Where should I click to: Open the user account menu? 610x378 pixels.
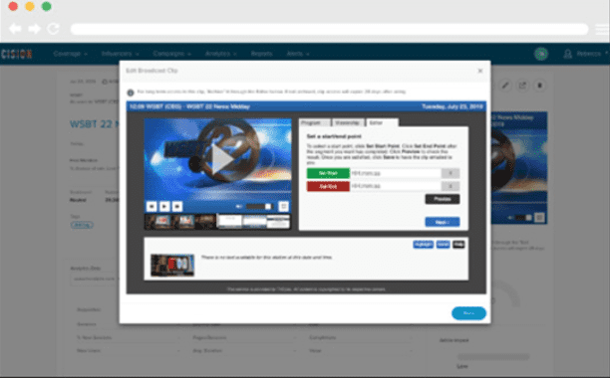click(x=586, y=54)
